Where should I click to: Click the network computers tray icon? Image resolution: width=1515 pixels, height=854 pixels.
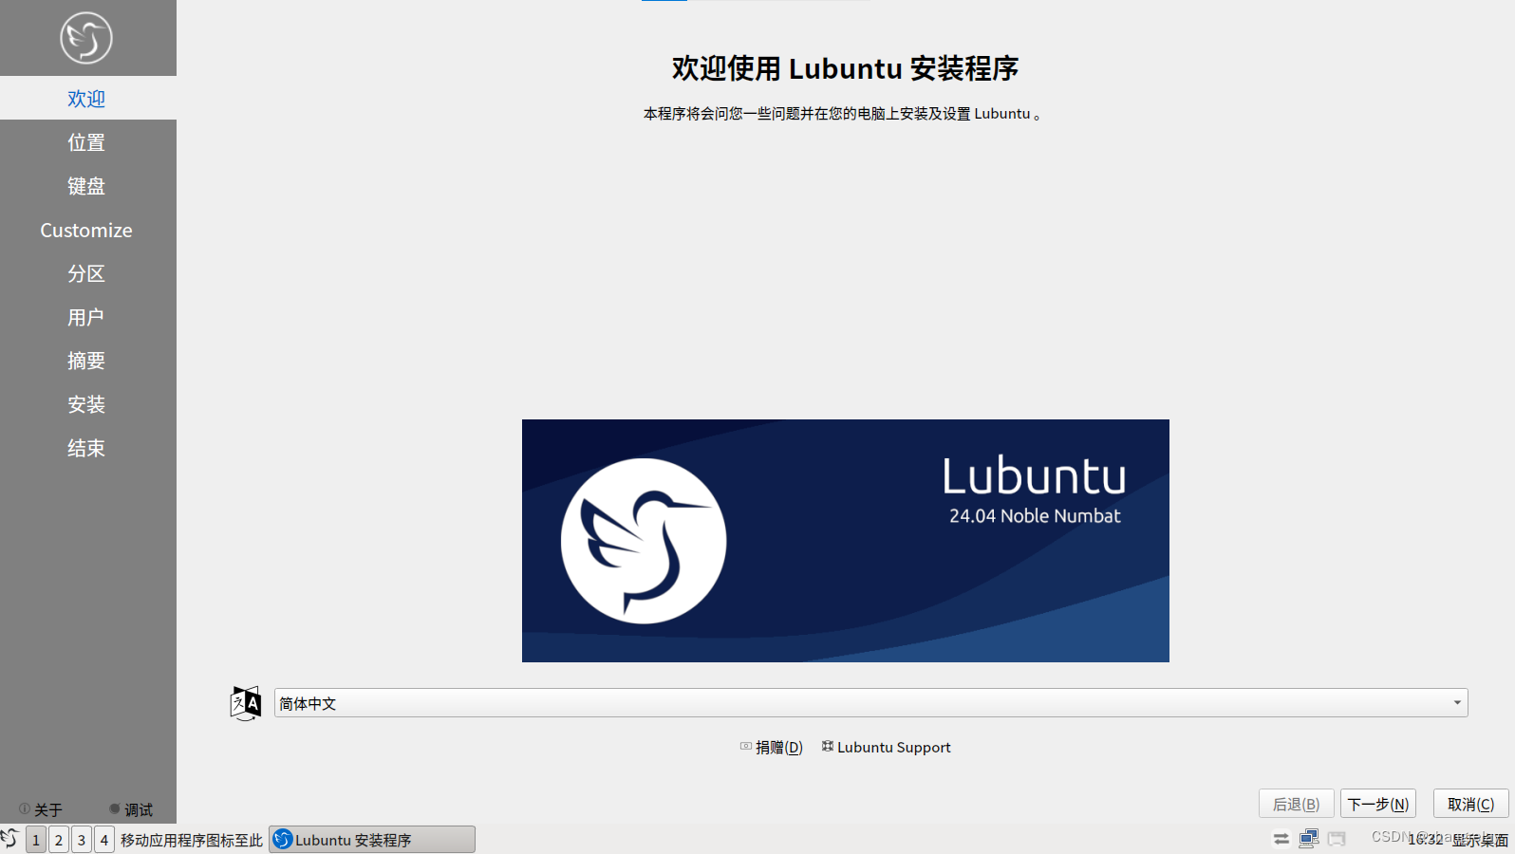(x=1309, y=839)
